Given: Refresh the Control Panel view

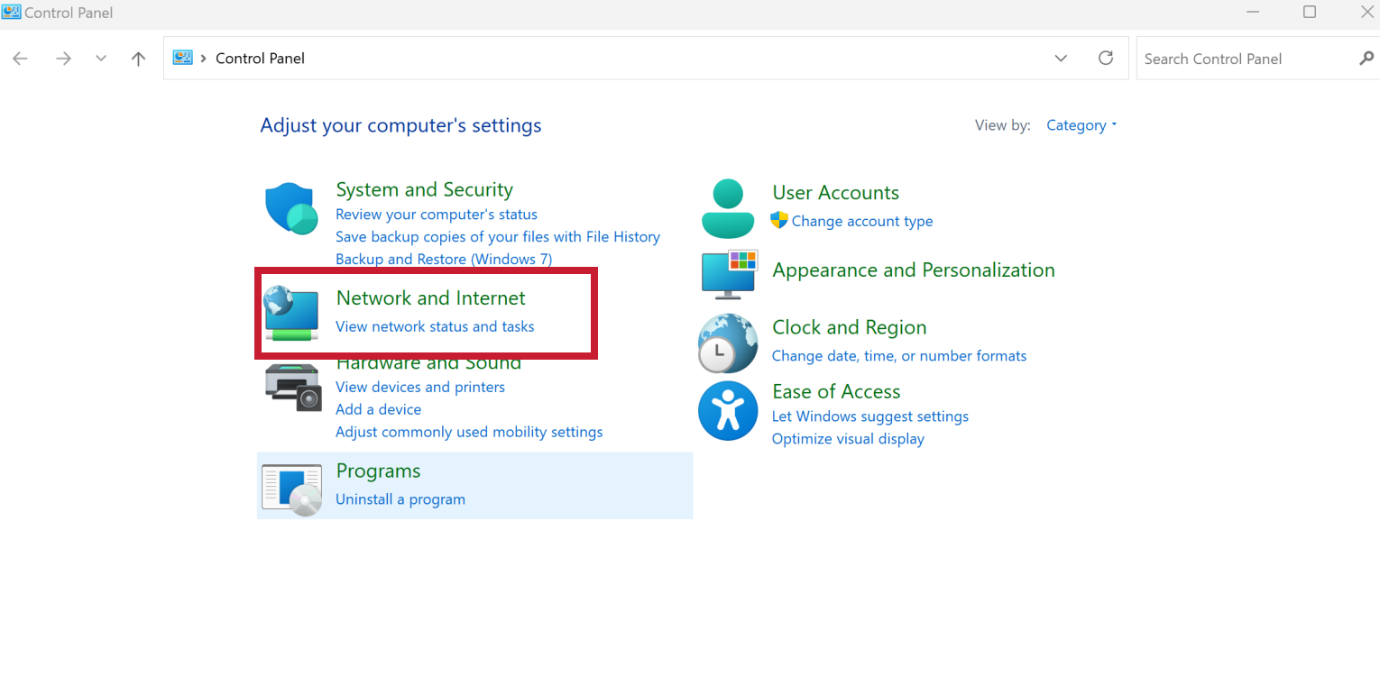Looking at the screenshot, I should click(x=1106, y=58).
